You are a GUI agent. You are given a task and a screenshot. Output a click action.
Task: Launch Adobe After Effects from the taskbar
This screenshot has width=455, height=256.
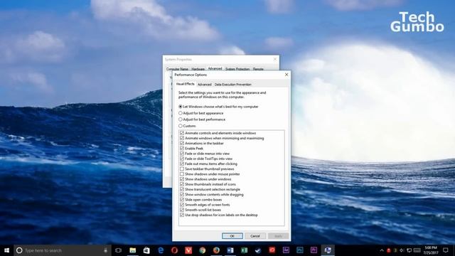(x=286, y=250)
